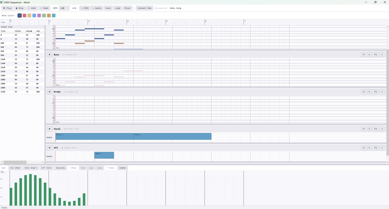Viewport: 389px width, 209px height.
Task: Switch to the CC7 (Vol) lane
Action: coord(47,168)
